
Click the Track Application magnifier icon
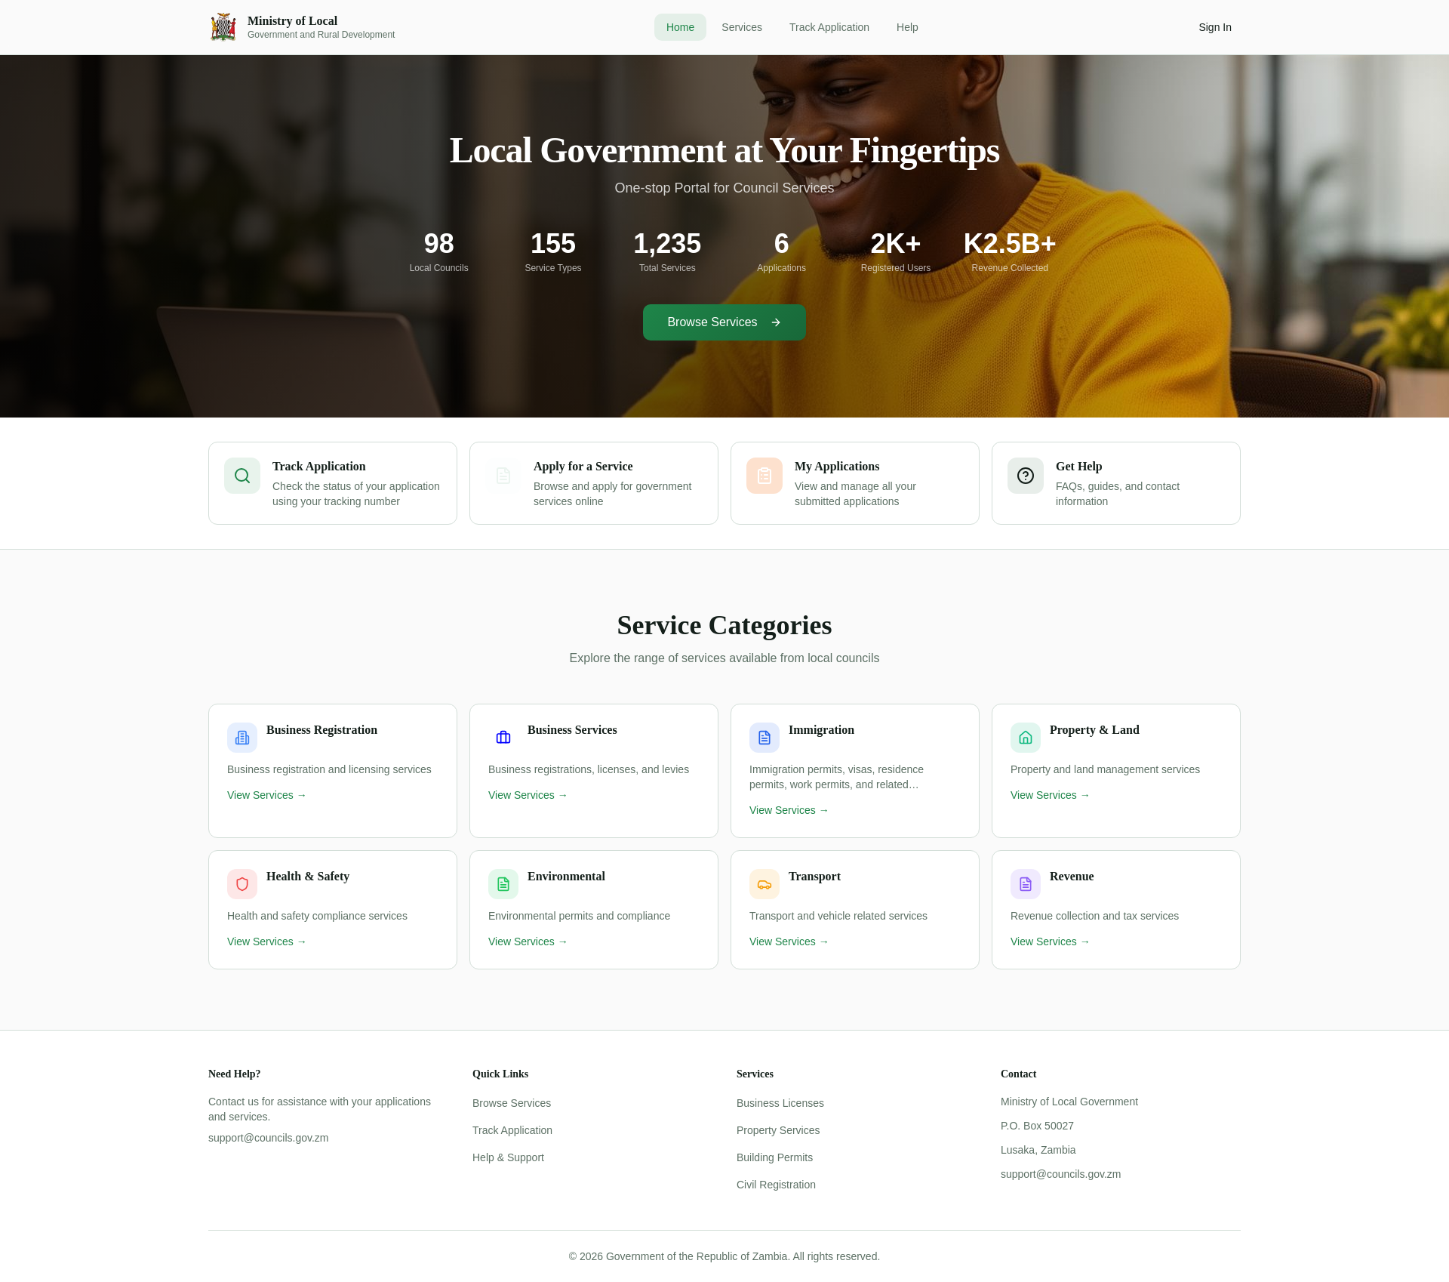point(242,476)
